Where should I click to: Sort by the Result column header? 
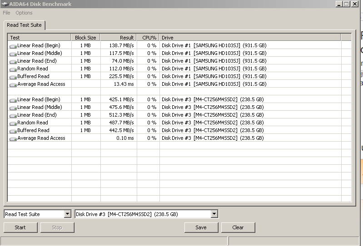tap(118, 38)
